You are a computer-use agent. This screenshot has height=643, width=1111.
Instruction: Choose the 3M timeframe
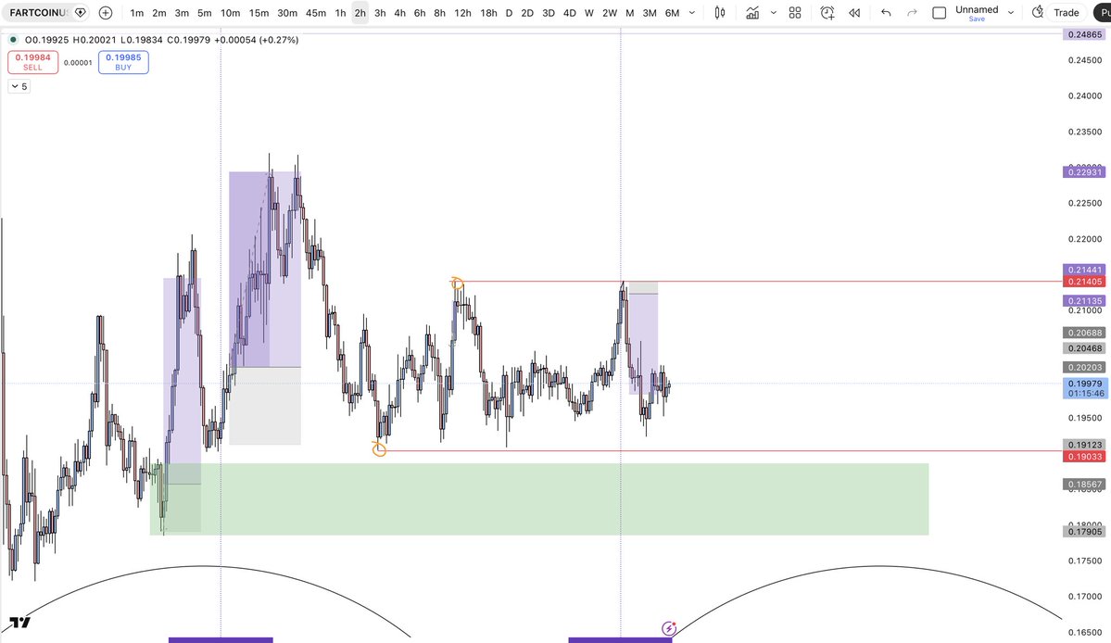pyautogui.click(x=649, y=13)
